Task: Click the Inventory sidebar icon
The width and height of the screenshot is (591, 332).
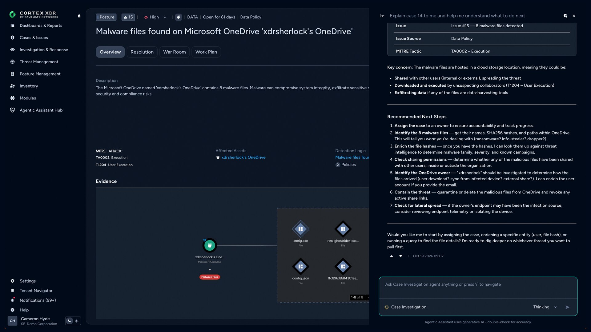Action: click(x=12, y=86)
